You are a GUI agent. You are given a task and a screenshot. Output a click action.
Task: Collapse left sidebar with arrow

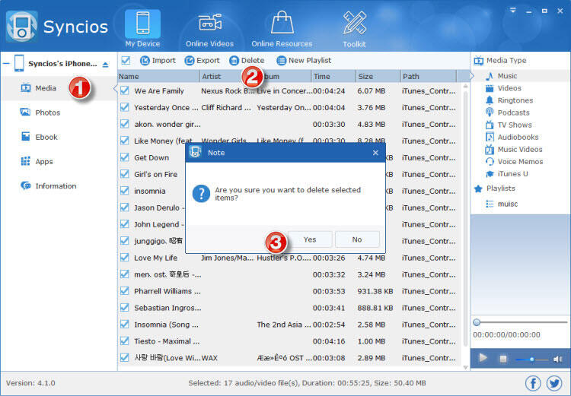click(115, 88)
